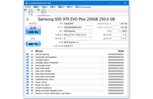This screenshot has width=153, height=99.
Task: Click the blue status orb for C: D: disk
Action: 25,10
